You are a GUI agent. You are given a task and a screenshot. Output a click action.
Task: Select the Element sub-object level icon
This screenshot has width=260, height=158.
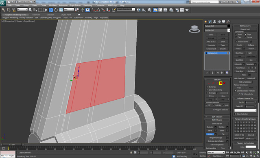[224, 83]
